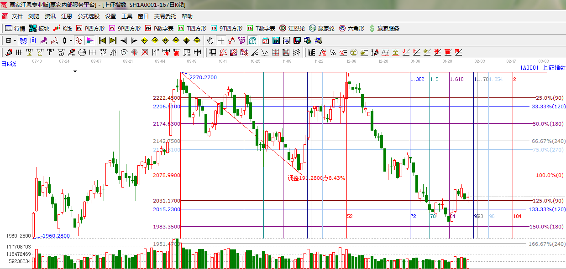Open the calculator tool
The image size is (566, 269).
pyautogui.click(x=276, y=41)
